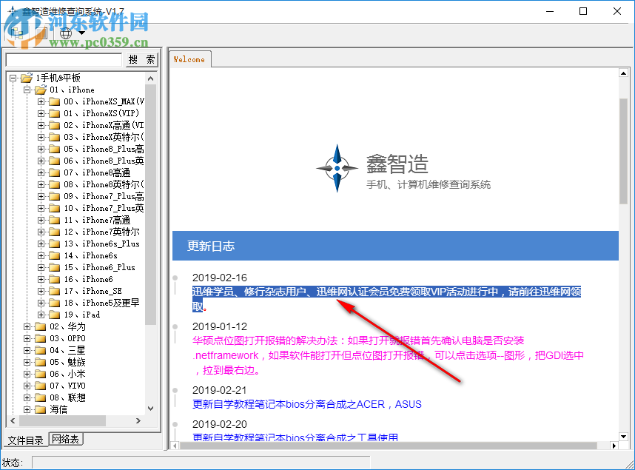Click the 华硕点位图打开报错 update note
This screenshot has height=470, width=635.
pyautogui.click(x=388, y=355)
